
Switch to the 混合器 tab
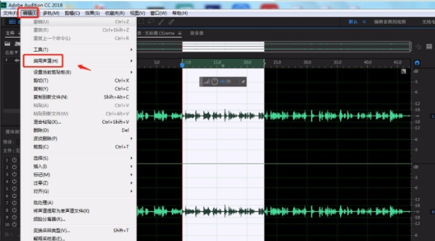pyautogui.click(x=197, y=33)
